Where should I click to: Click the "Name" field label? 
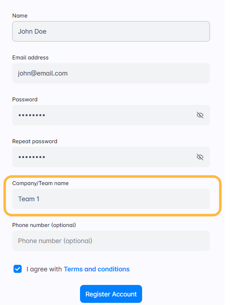pos(20,16)
